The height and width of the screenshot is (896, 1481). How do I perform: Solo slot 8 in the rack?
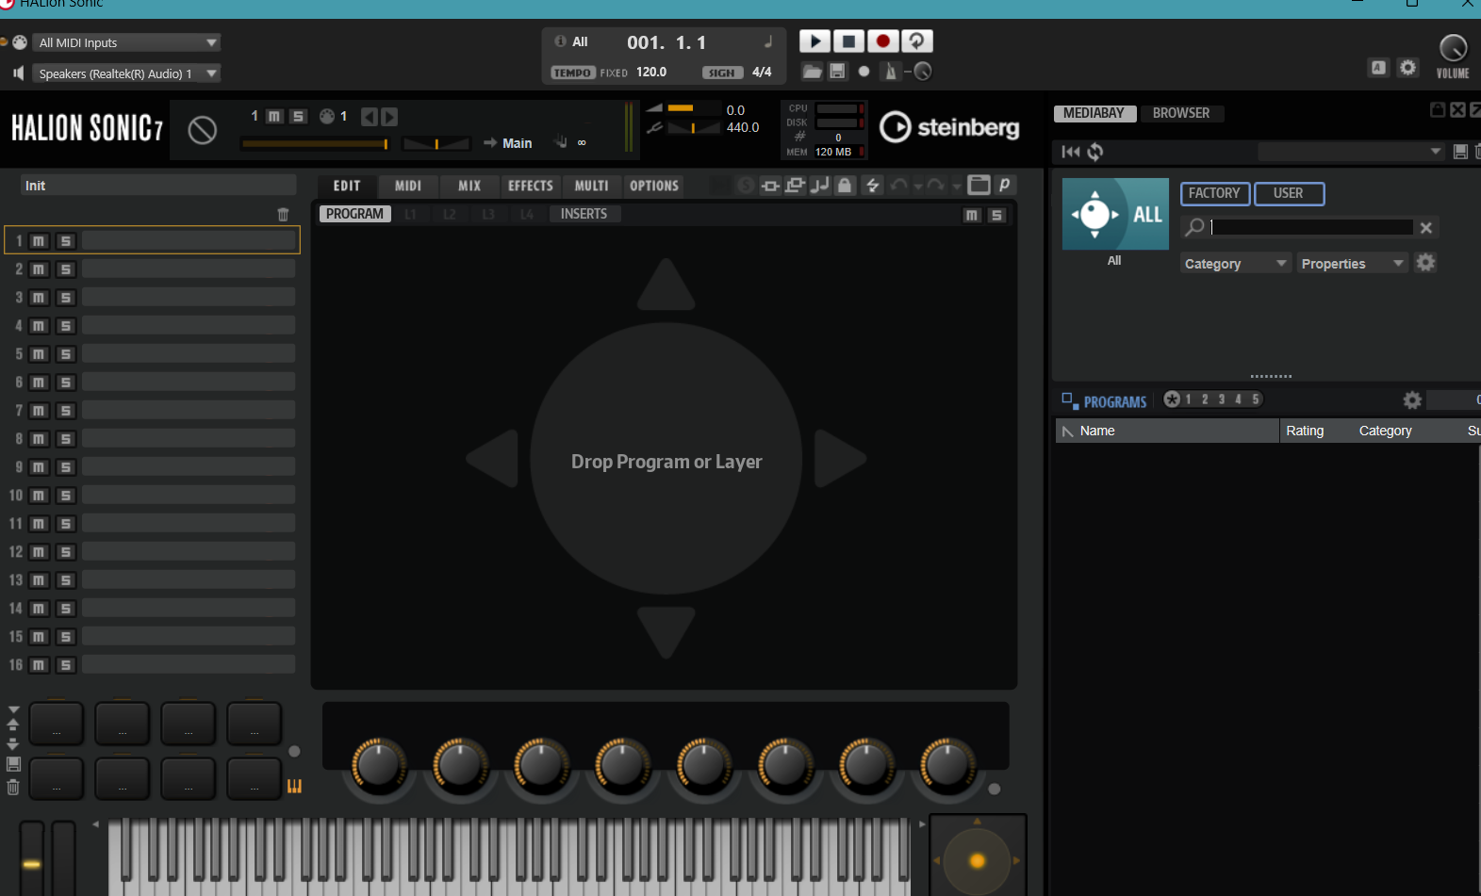tap(65, 439)
